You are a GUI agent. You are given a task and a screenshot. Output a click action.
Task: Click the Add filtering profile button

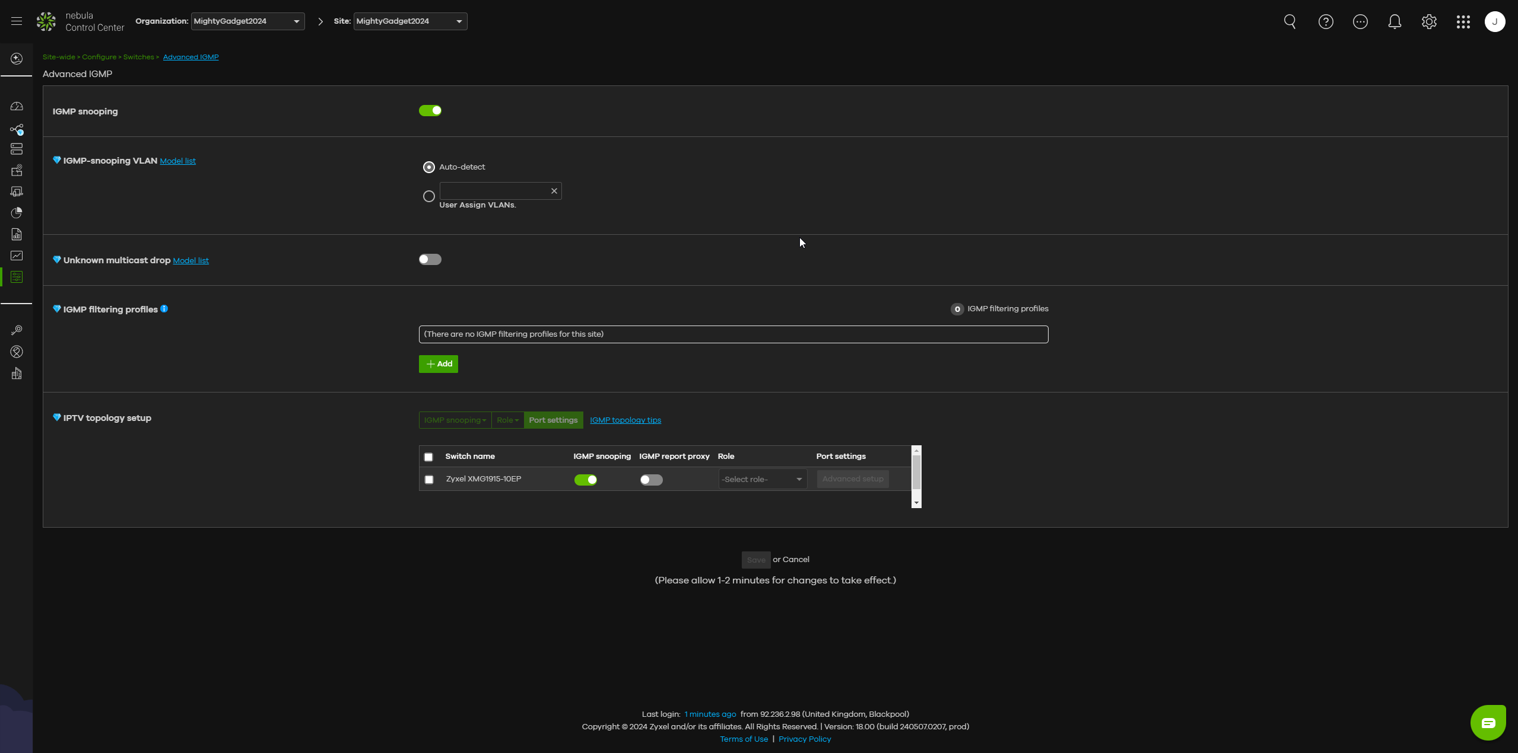coord(438,364)
